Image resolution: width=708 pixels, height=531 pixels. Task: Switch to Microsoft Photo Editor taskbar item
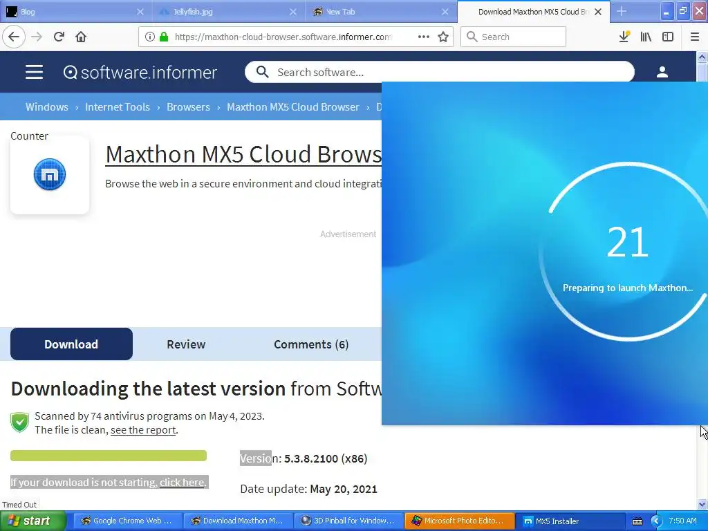click(459, 521)
